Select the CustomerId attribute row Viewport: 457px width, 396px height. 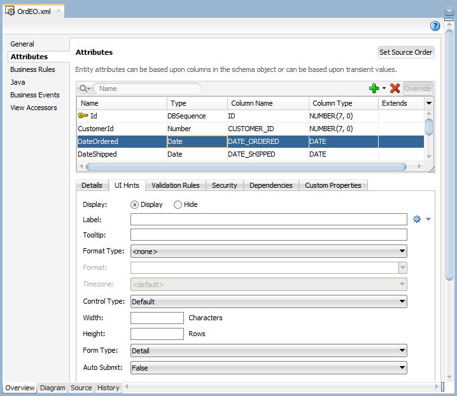(x=251, y=129)
